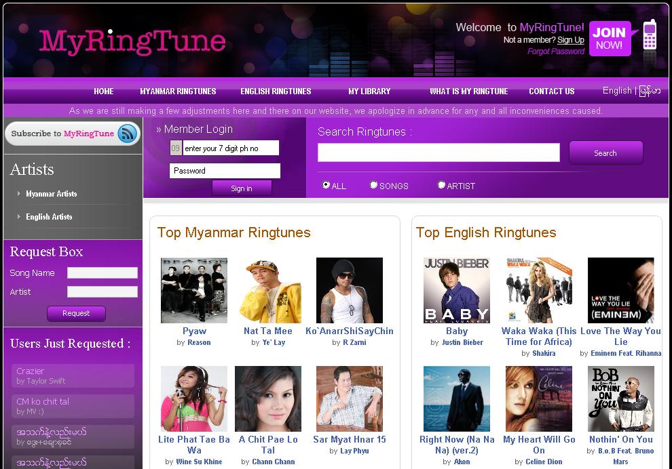
Task: Switch the site language to English
Action: coord(617,90)
